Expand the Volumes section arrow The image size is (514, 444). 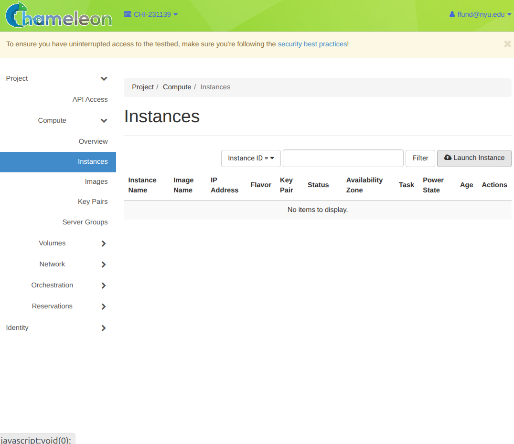pos(104,243)
